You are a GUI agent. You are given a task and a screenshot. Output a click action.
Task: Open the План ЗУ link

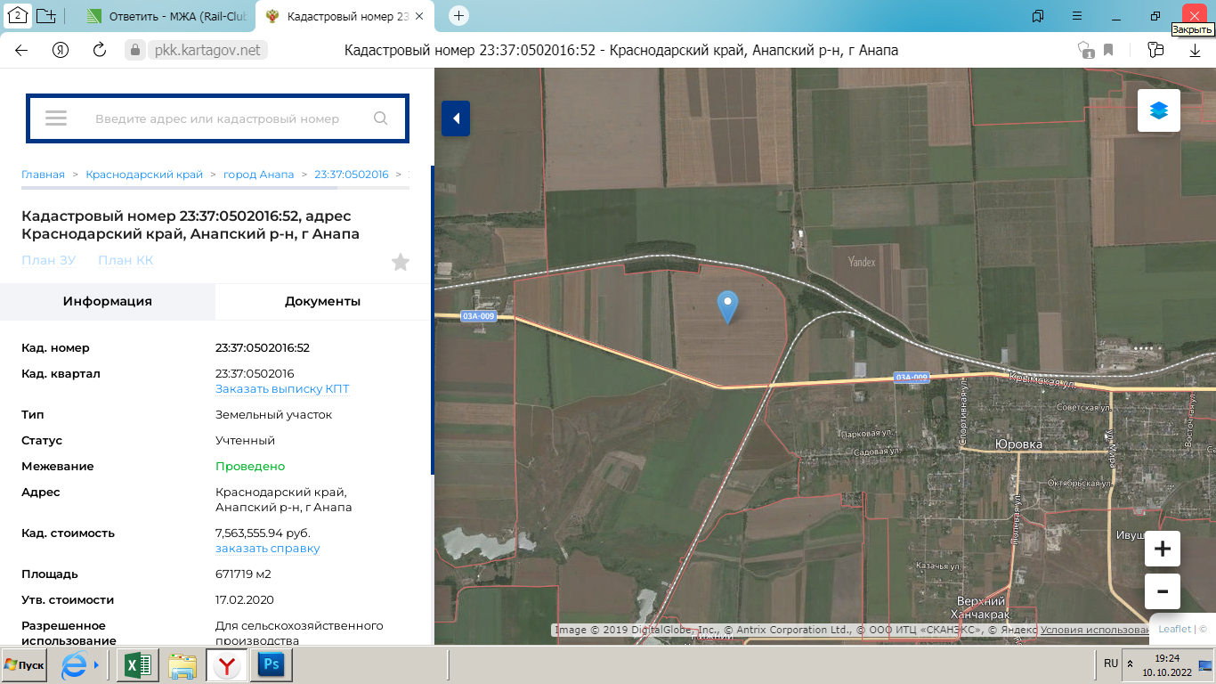48,260
